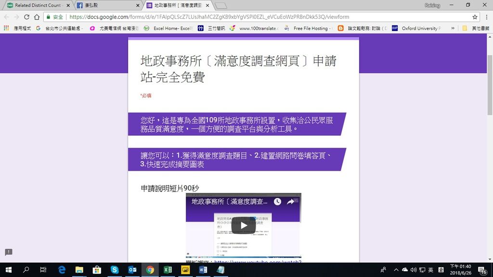Open the Free File Hosting bookmark
This screenshot has height=277, width=493.
click(x=308, y=28)
